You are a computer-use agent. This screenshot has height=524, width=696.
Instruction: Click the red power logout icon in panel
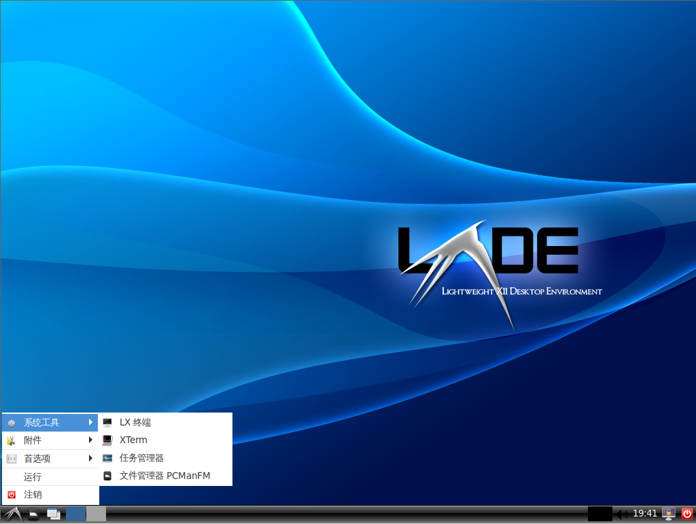(x=687, y=514)
